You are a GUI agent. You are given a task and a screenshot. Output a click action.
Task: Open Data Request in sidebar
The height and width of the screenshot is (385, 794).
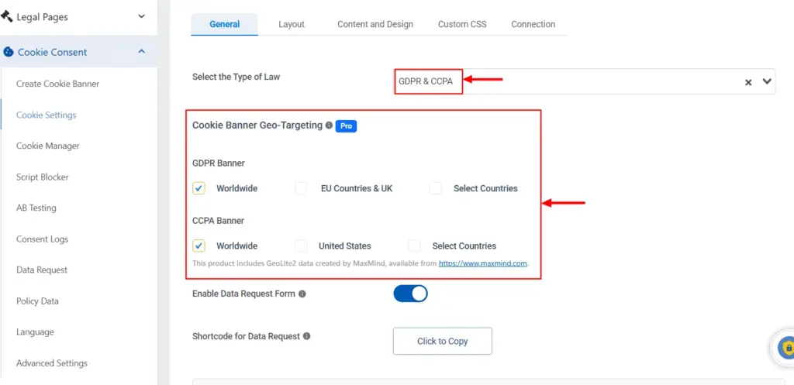[x=42, y=270]
